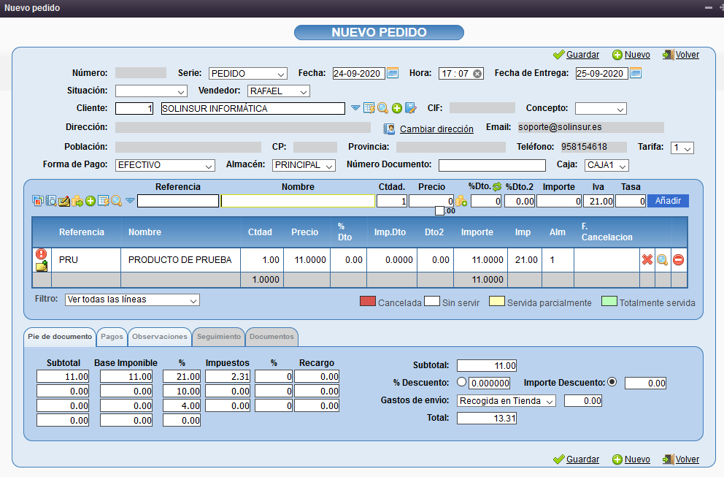The image size is (724, 477).
Task: Click the yellow-bordered Nombre input field
Action: (298, 201)
